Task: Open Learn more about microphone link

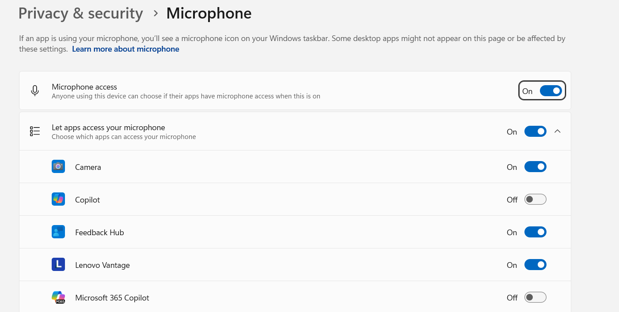Action: pyautogui.click(x=125, y=49)
